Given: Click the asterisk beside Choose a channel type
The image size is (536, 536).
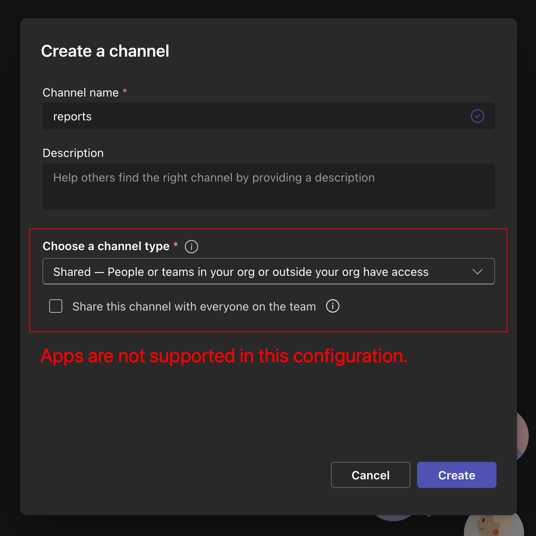Looking at the screenshot, I should coord(176,245).
